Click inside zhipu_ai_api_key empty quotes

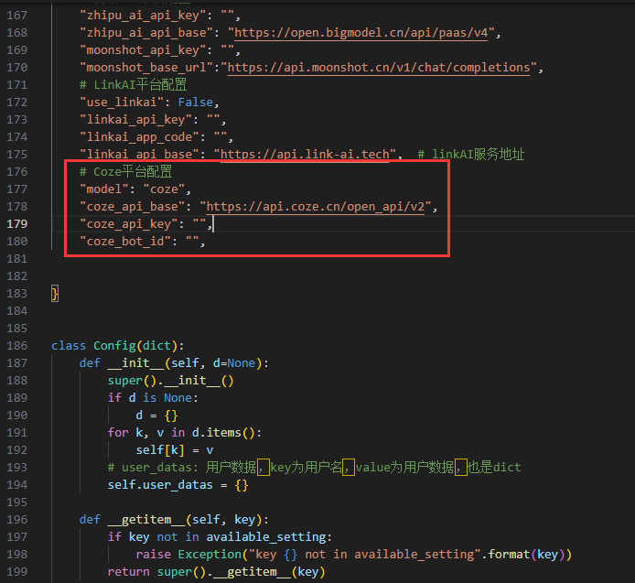[x=228, y=15]
